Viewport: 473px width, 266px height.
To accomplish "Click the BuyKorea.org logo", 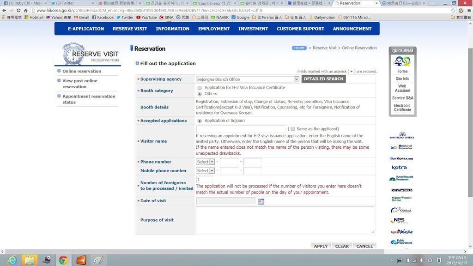I will coord(401,158).
